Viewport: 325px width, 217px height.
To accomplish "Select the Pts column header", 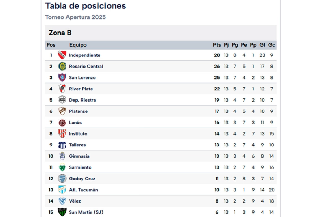I will [x=217, y=45].
